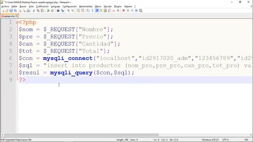This screenshot has width=253, height=142.
Task: Open the Plugins menu
Action: click(x=118, y=6)
